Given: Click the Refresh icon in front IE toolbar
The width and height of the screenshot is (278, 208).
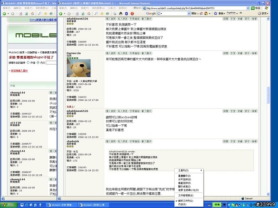Looking at the screenshot, I should [83, 13].
